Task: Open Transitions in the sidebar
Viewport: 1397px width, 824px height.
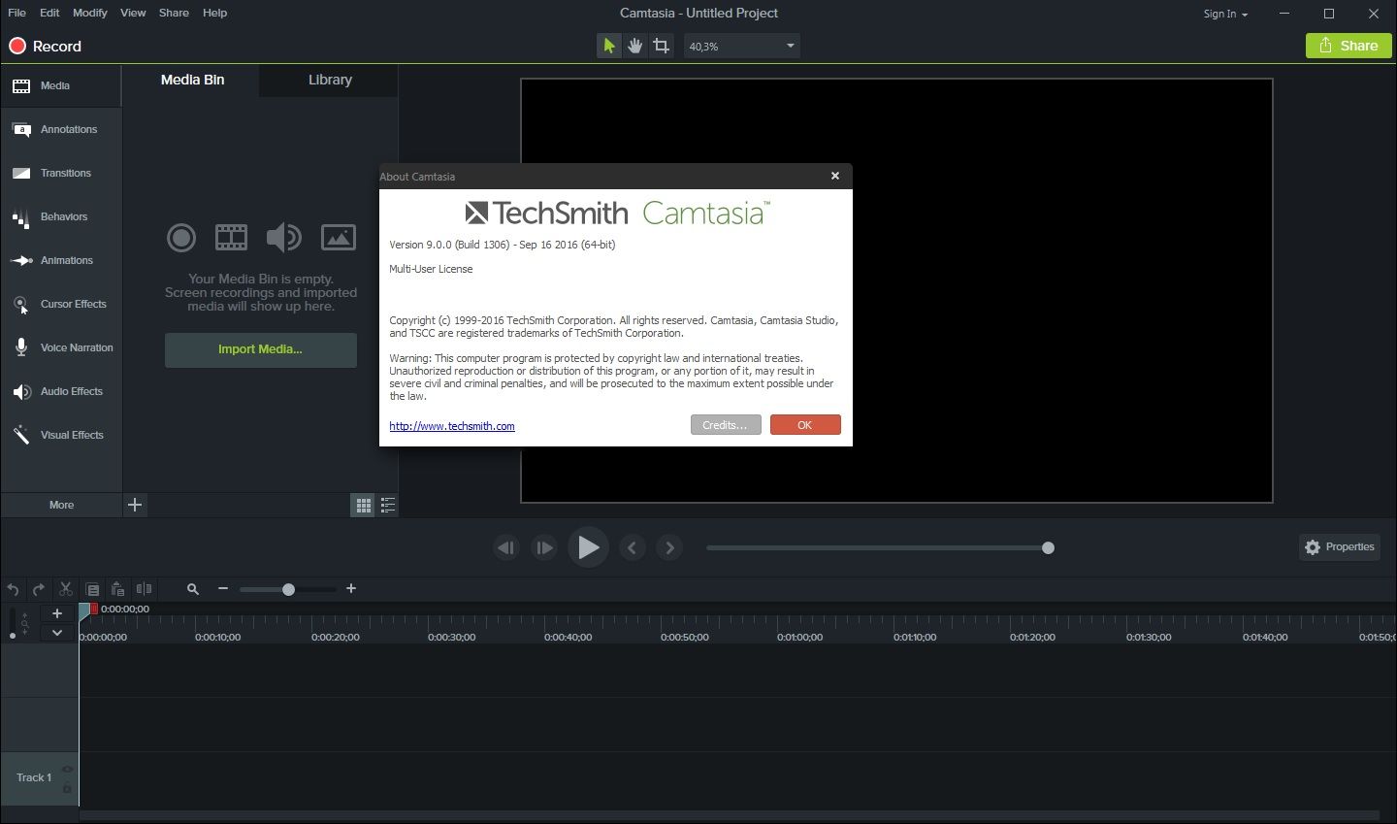Action: point(60,173)
